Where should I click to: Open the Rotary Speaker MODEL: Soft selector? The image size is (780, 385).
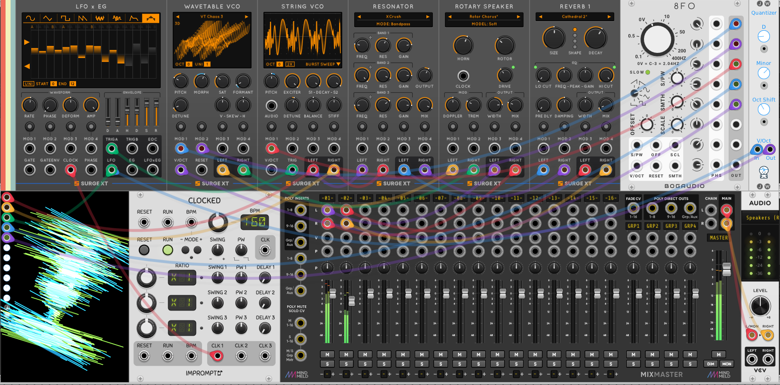pos(484,24)
